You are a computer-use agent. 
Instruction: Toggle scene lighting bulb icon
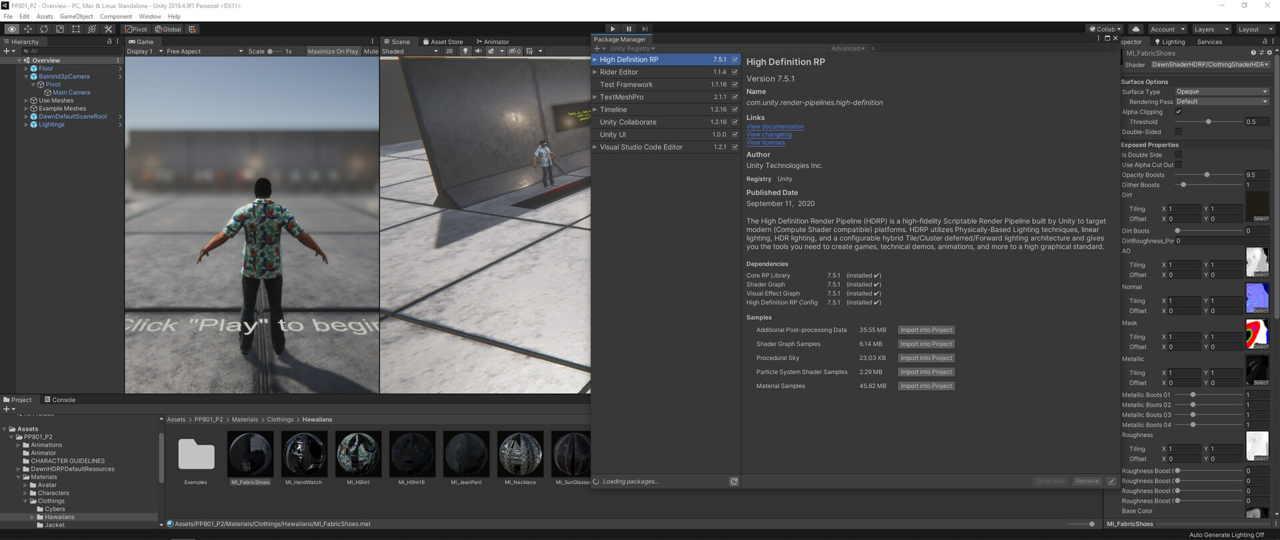(x=465, y=51)
